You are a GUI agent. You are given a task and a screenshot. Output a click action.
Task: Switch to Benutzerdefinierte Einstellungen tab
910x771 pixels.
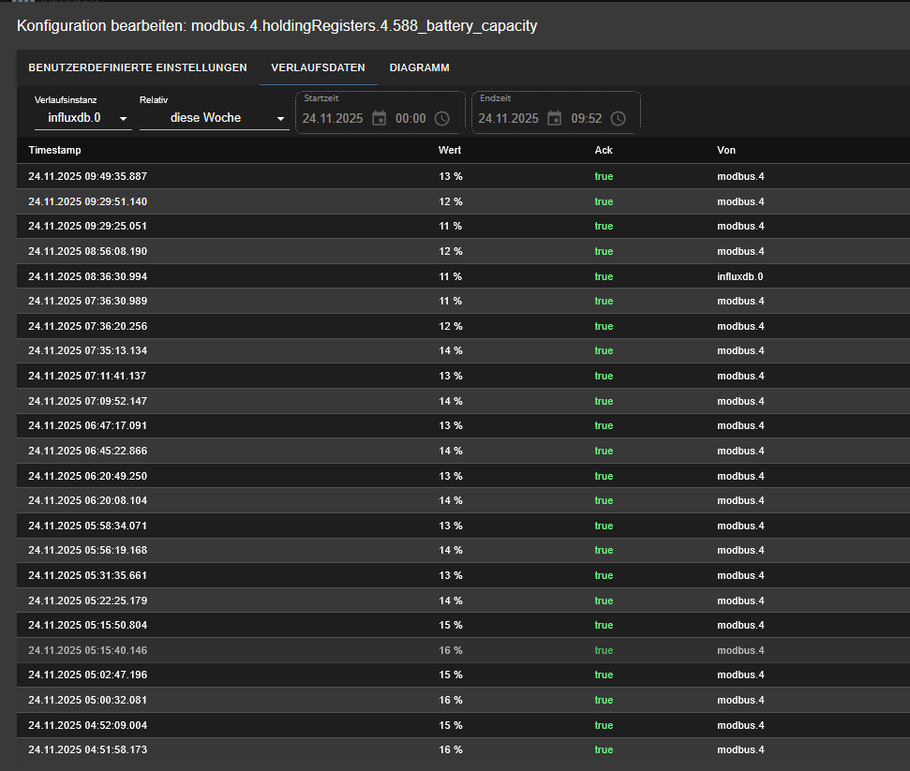point(138,67)
